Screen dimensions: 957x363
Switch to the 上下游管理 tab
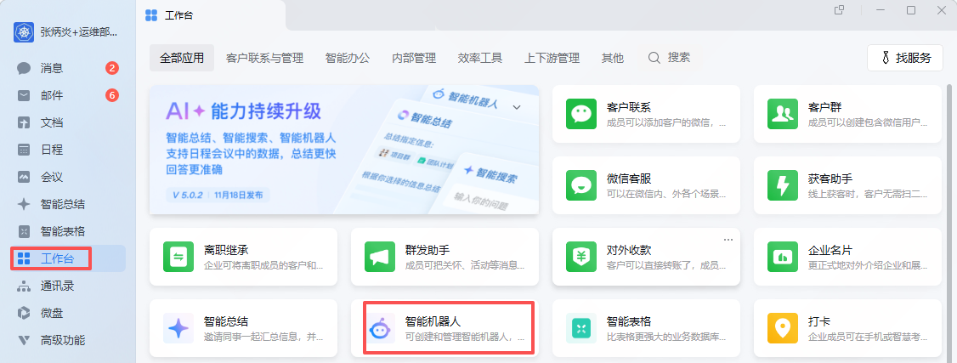(551, 58)
